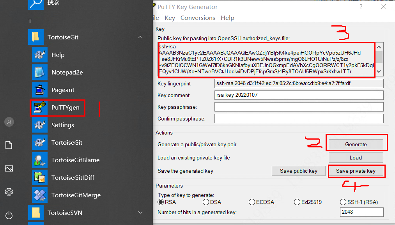Launch TortoiseGitMerge icon

pos(39,195)
